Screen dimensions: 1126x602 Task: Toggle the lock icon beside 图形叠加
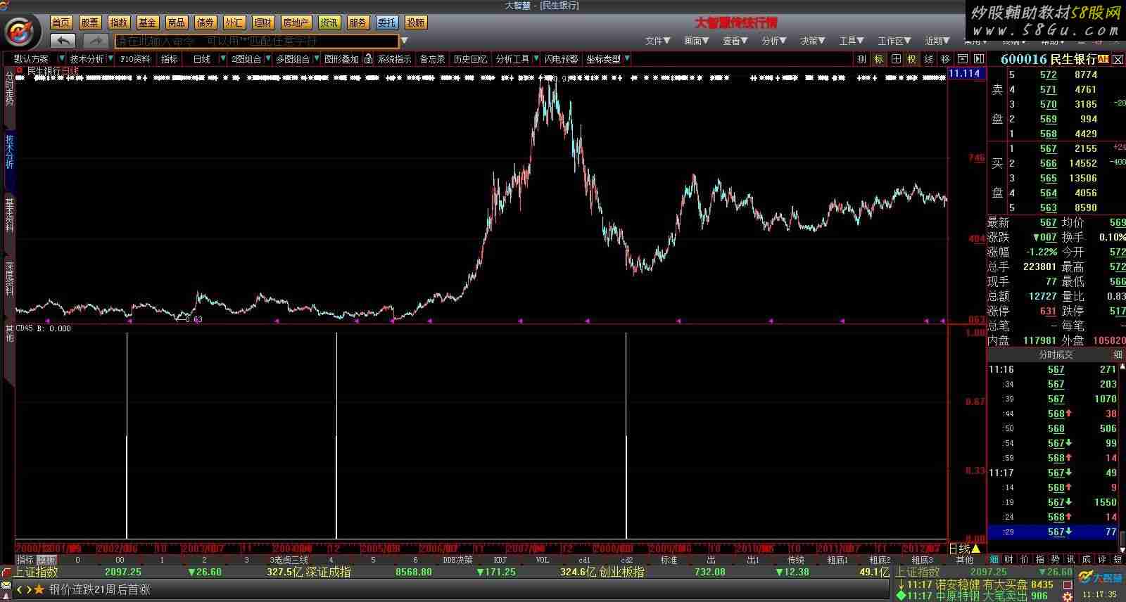(x=368, y=59)
